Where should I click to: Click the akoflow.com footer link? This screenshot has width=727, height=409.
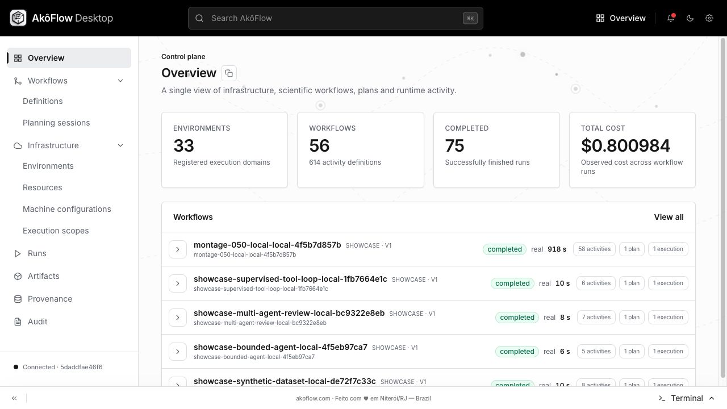coord(313,398)
